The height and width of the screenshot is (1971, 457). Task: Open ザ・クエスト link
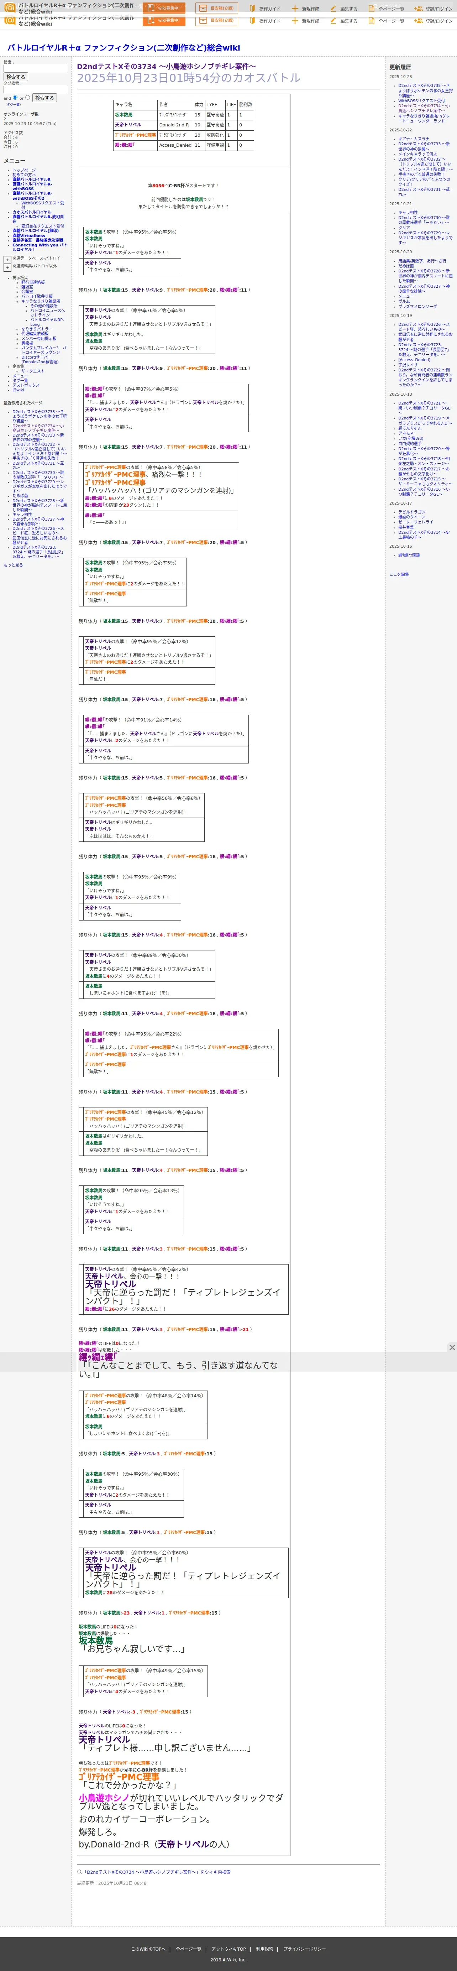coord(33,371)
